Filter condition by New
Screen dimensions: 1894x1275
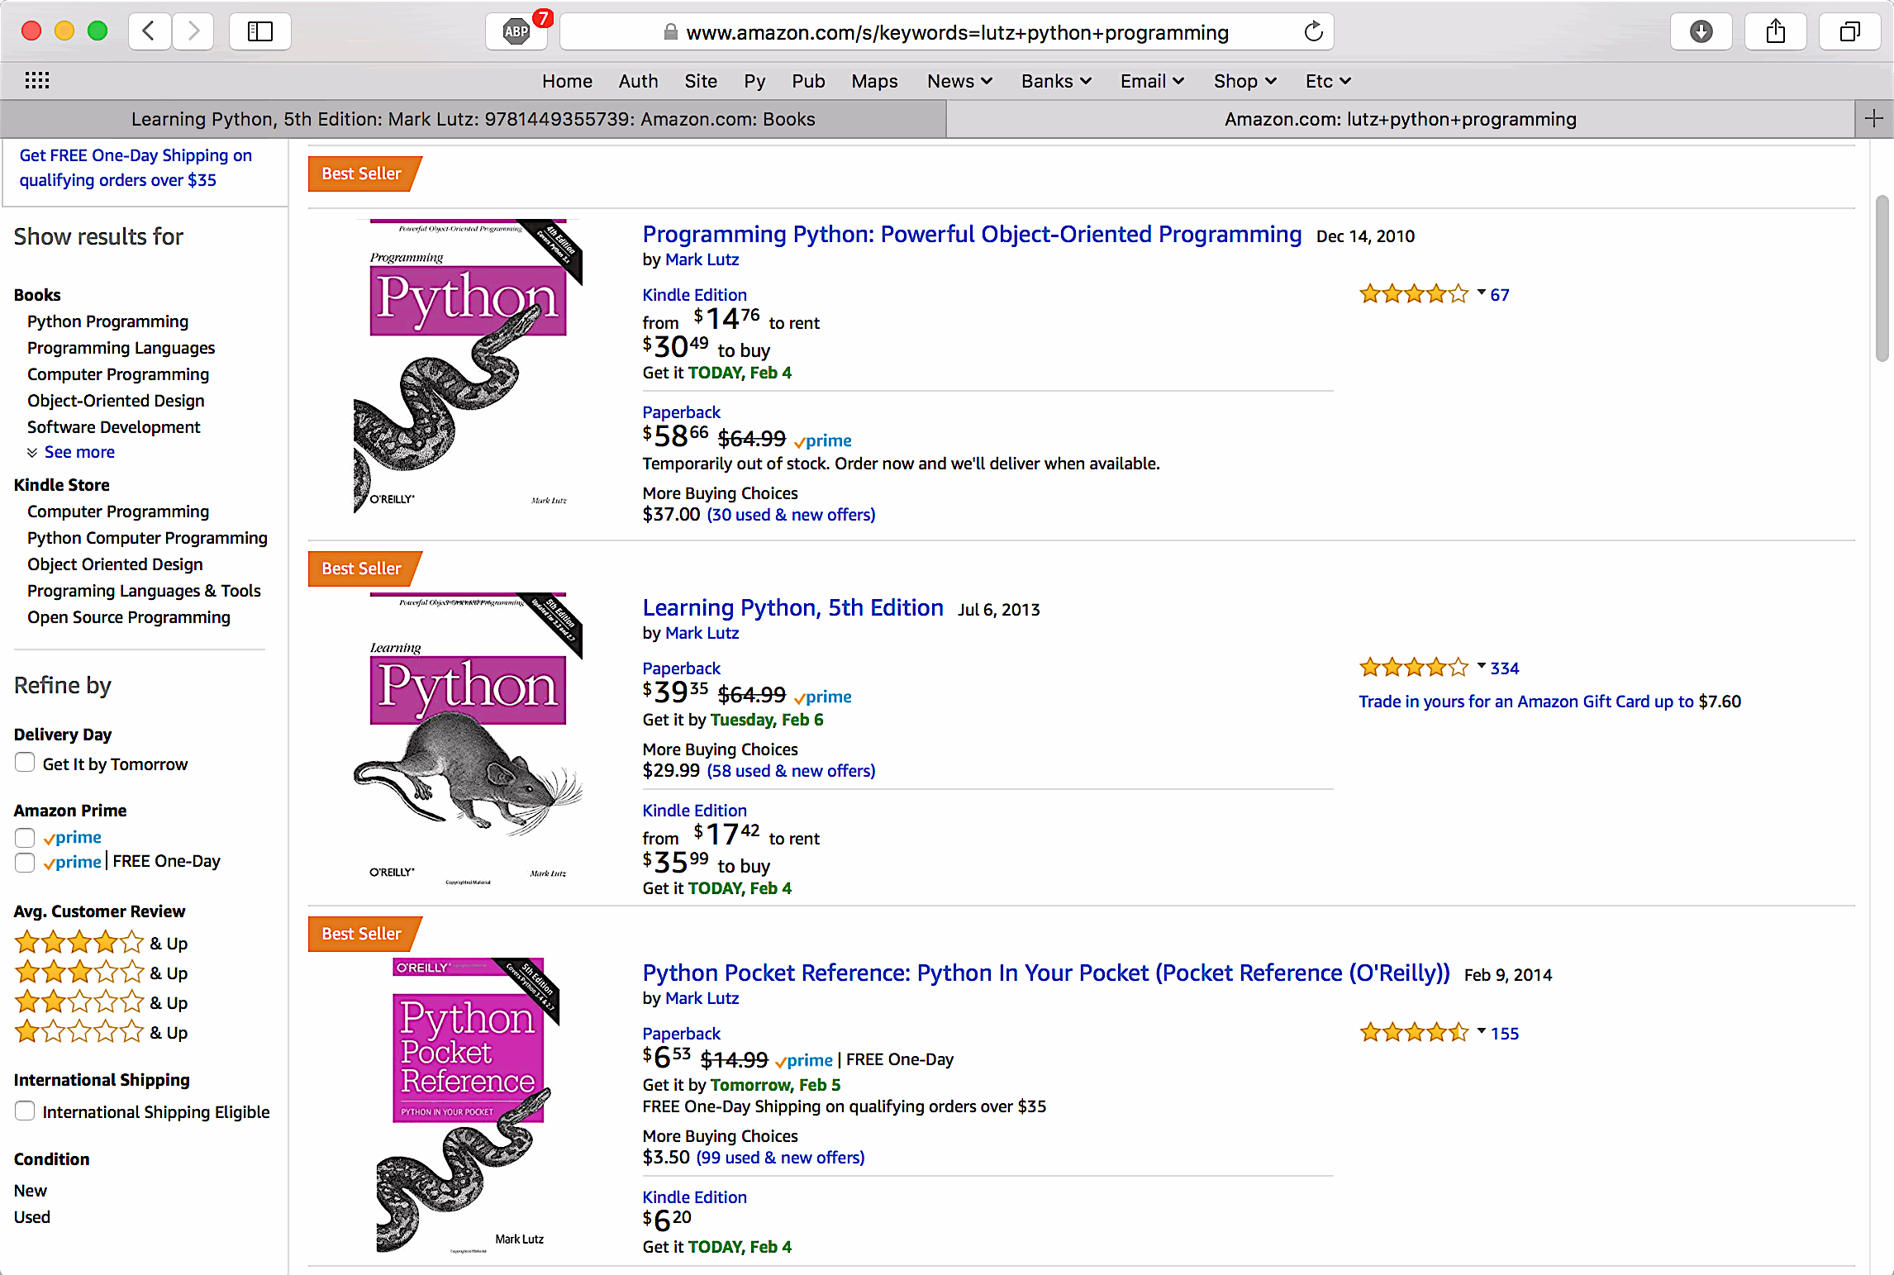pyautogui.click(x=31, y=1191)
